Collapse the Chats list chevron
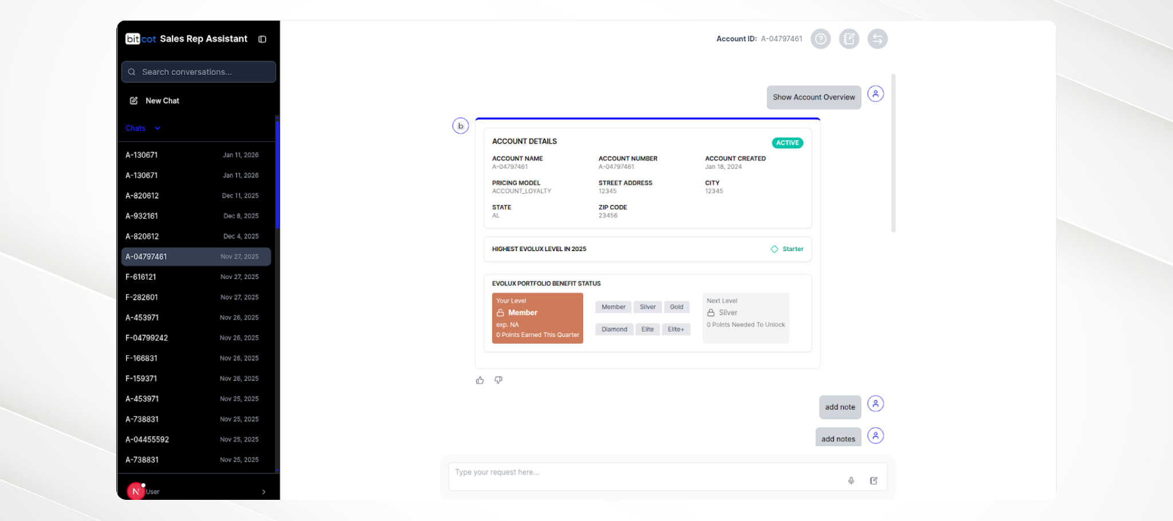This screenshot has width=1173, height=521. point(158,128)
